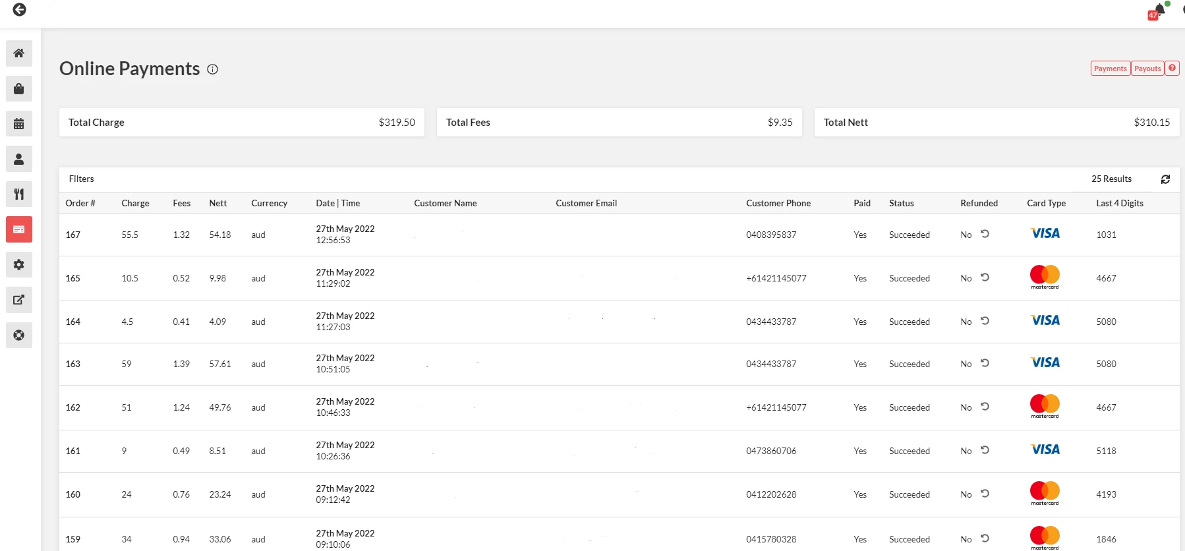This screenshot has width=1185, height=551.
Task: Sort by the Fees column header
Action: tap(182, 203)
